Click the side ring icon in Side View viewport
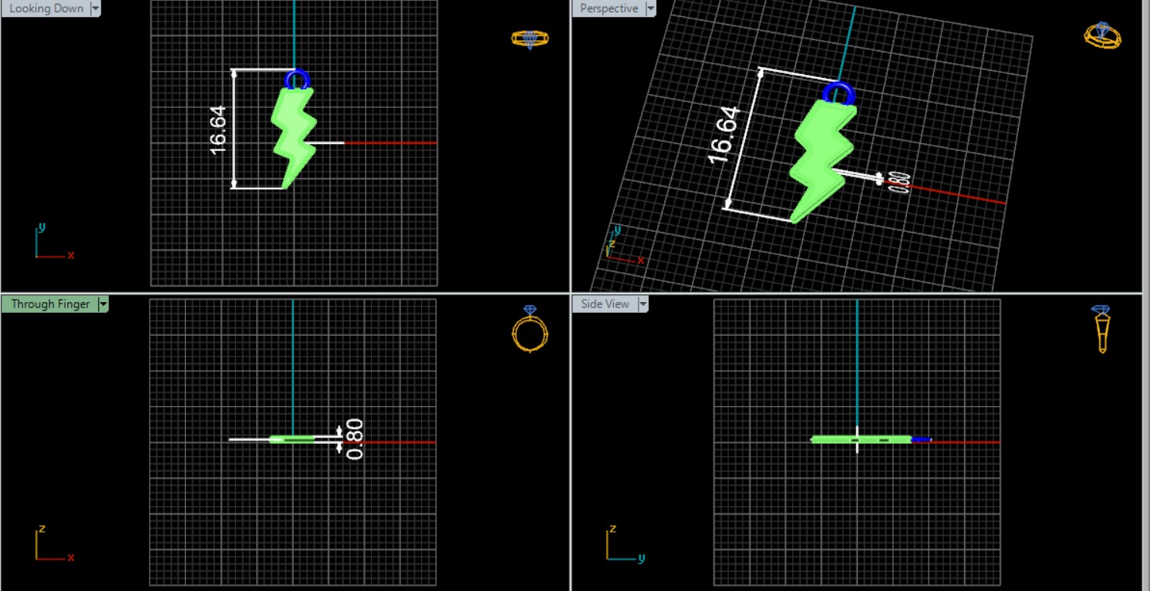Screen dimensions: 1150x591 pyautogui.click(x=1101, y=329)
